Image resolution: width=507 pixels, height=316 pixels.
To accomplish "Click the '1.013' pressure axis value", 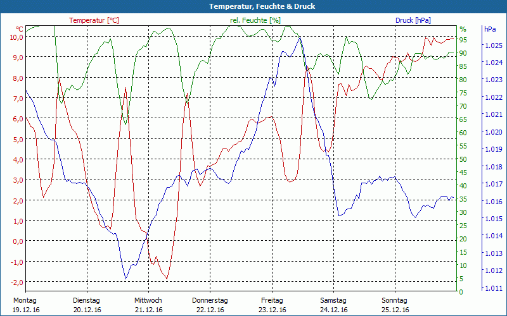I will click(494, 253).
